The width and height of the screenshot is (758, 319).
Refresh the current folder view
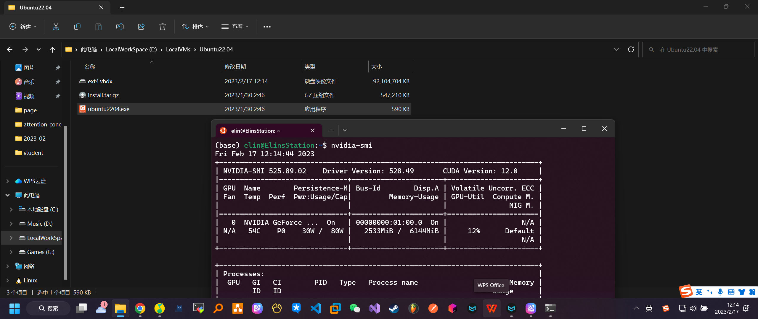631,49
